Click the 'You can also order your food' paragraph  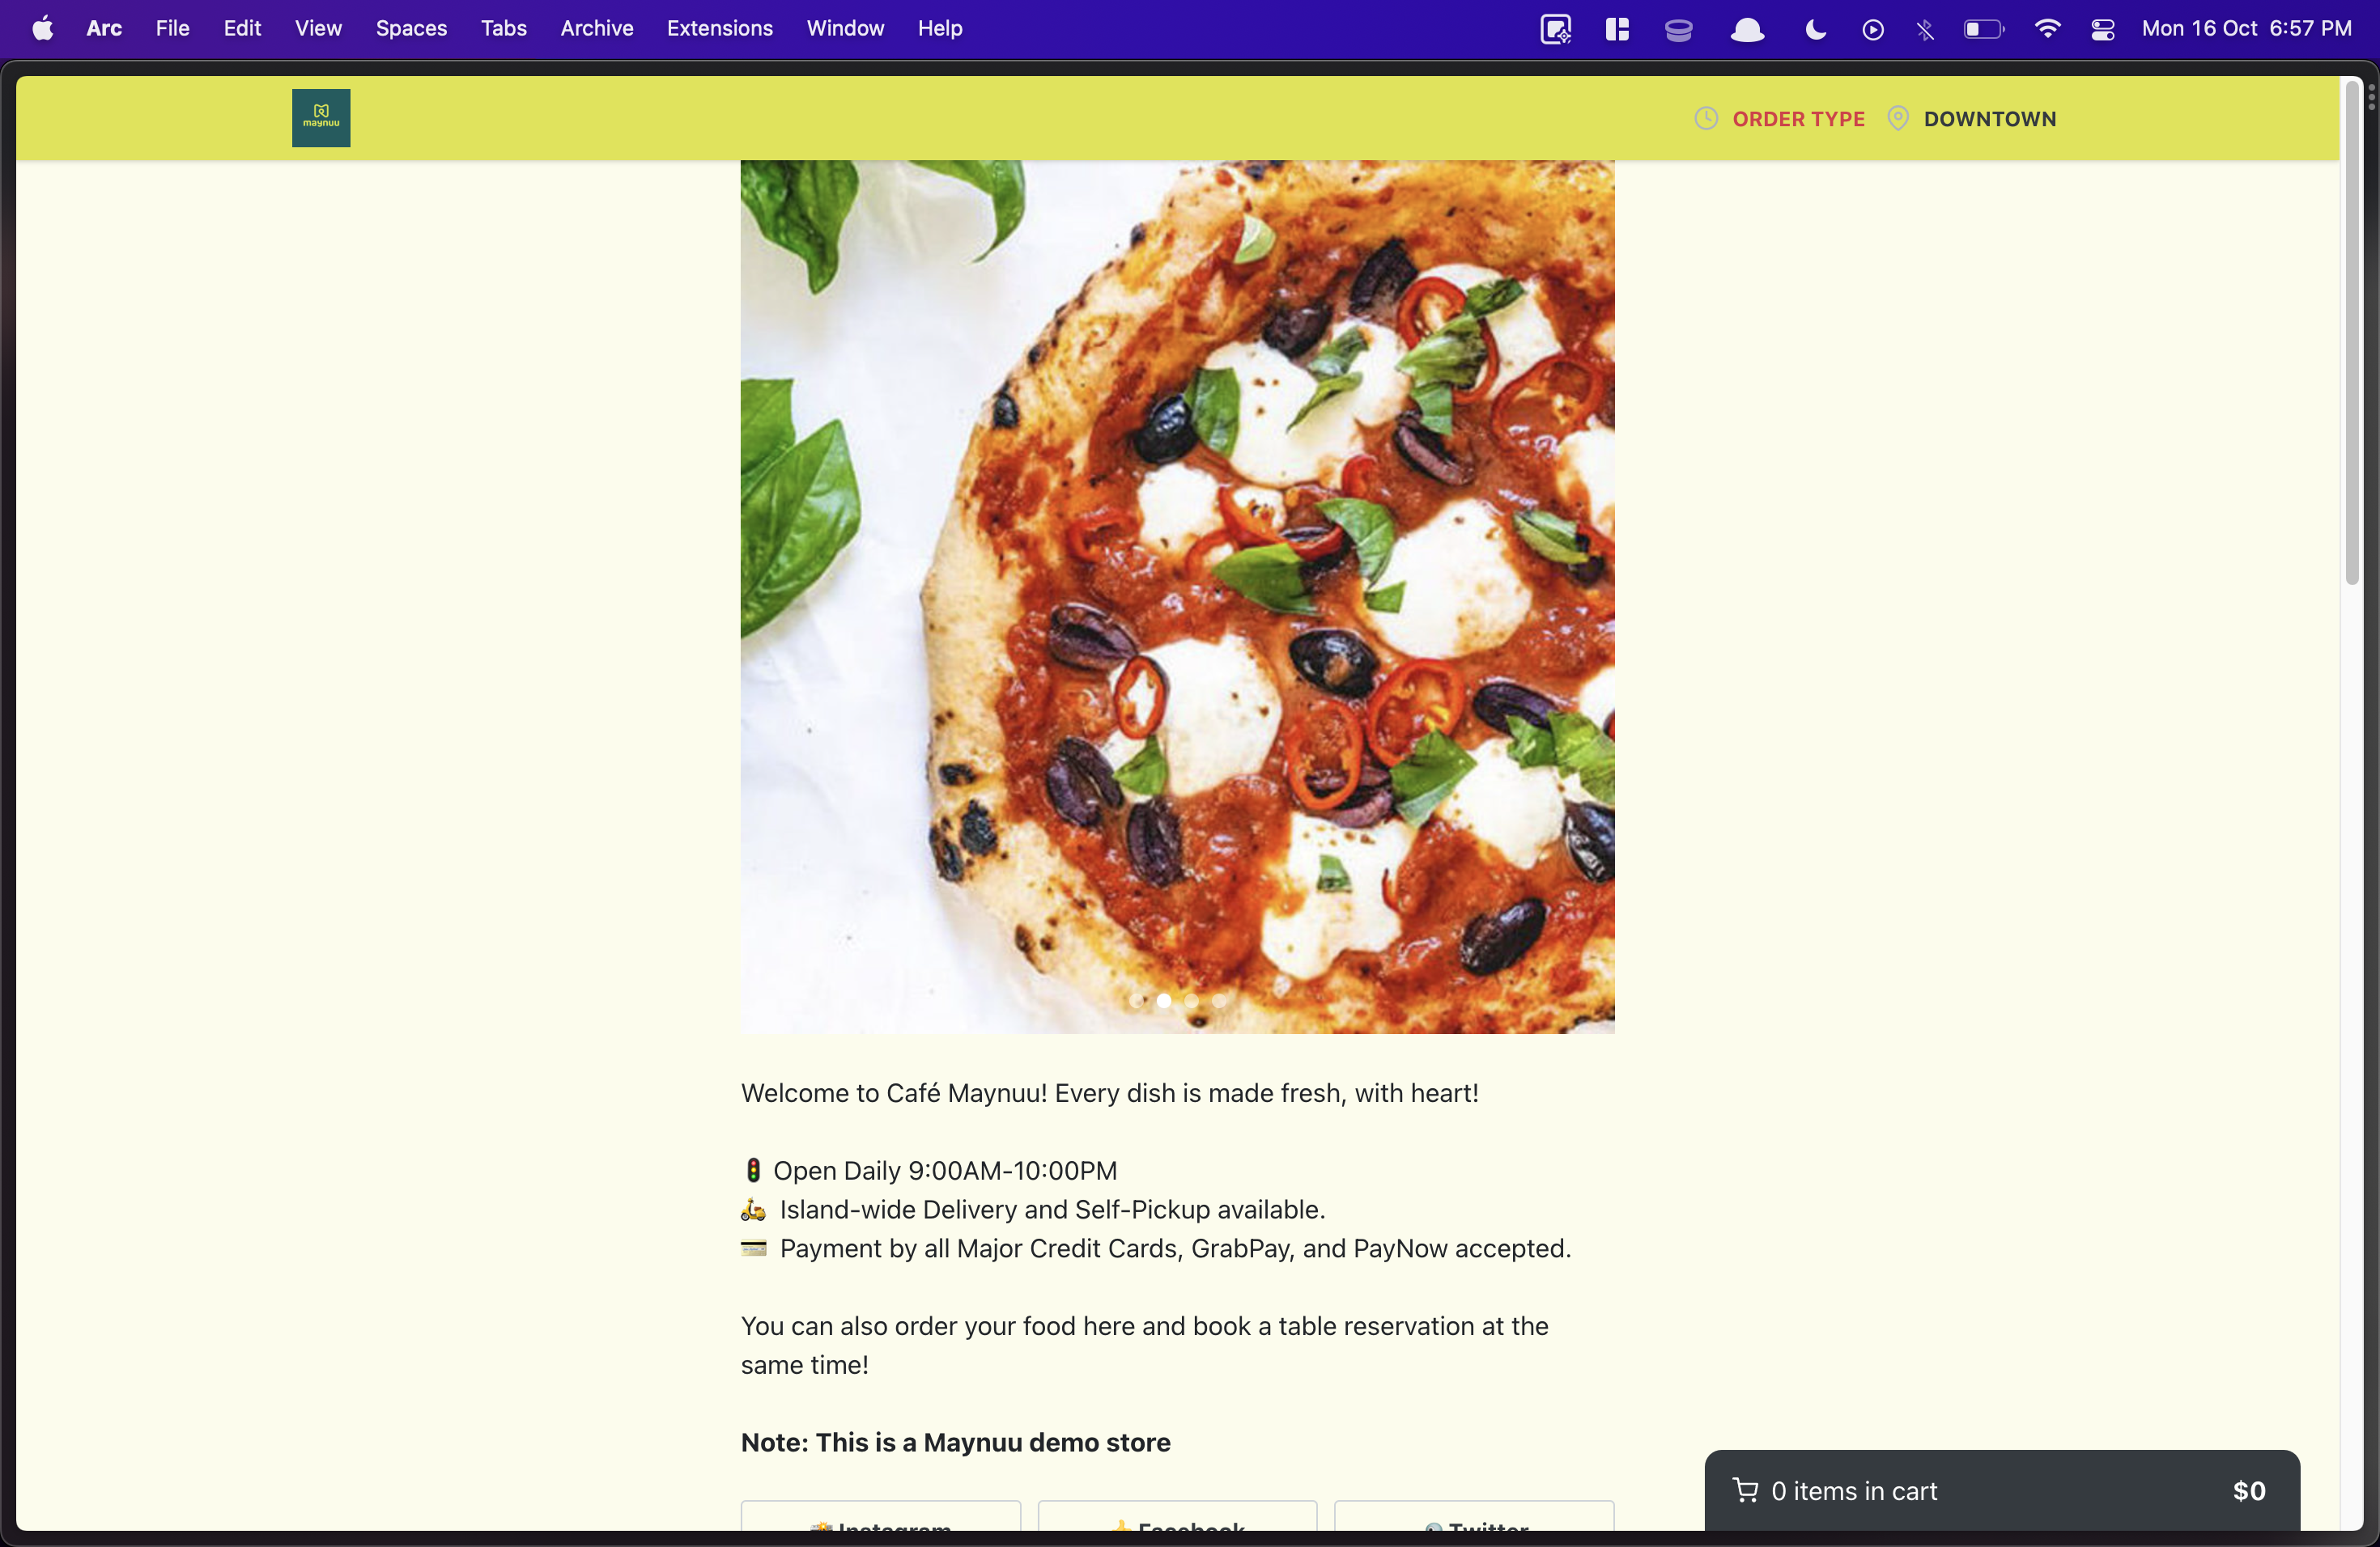pyautogui.click(x=1145, y=1346)
